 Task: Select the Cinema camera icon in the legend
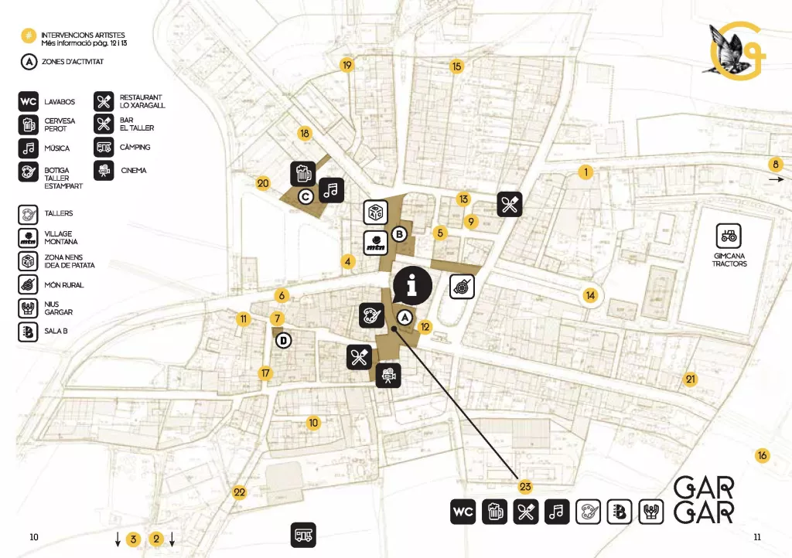pyautogui.click(x=104, y=171)
